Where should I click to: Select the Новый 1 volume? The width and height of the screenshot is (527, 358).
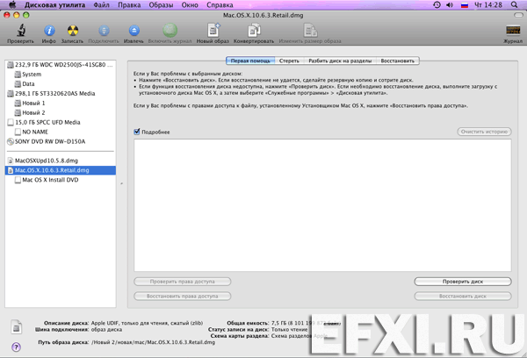pos(61,104)
